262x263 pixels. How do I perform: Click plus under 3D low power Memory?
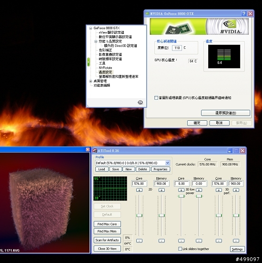[199, 190]
